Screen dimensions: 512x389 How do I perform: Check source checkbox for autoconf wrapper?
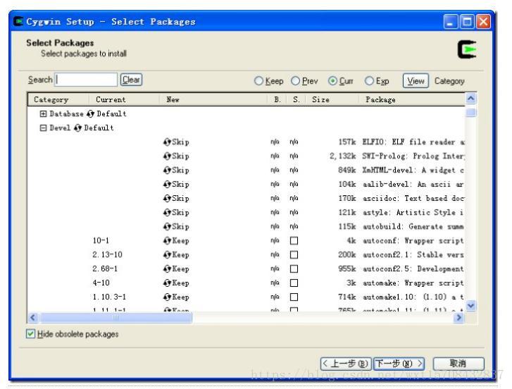coord(294,241)
